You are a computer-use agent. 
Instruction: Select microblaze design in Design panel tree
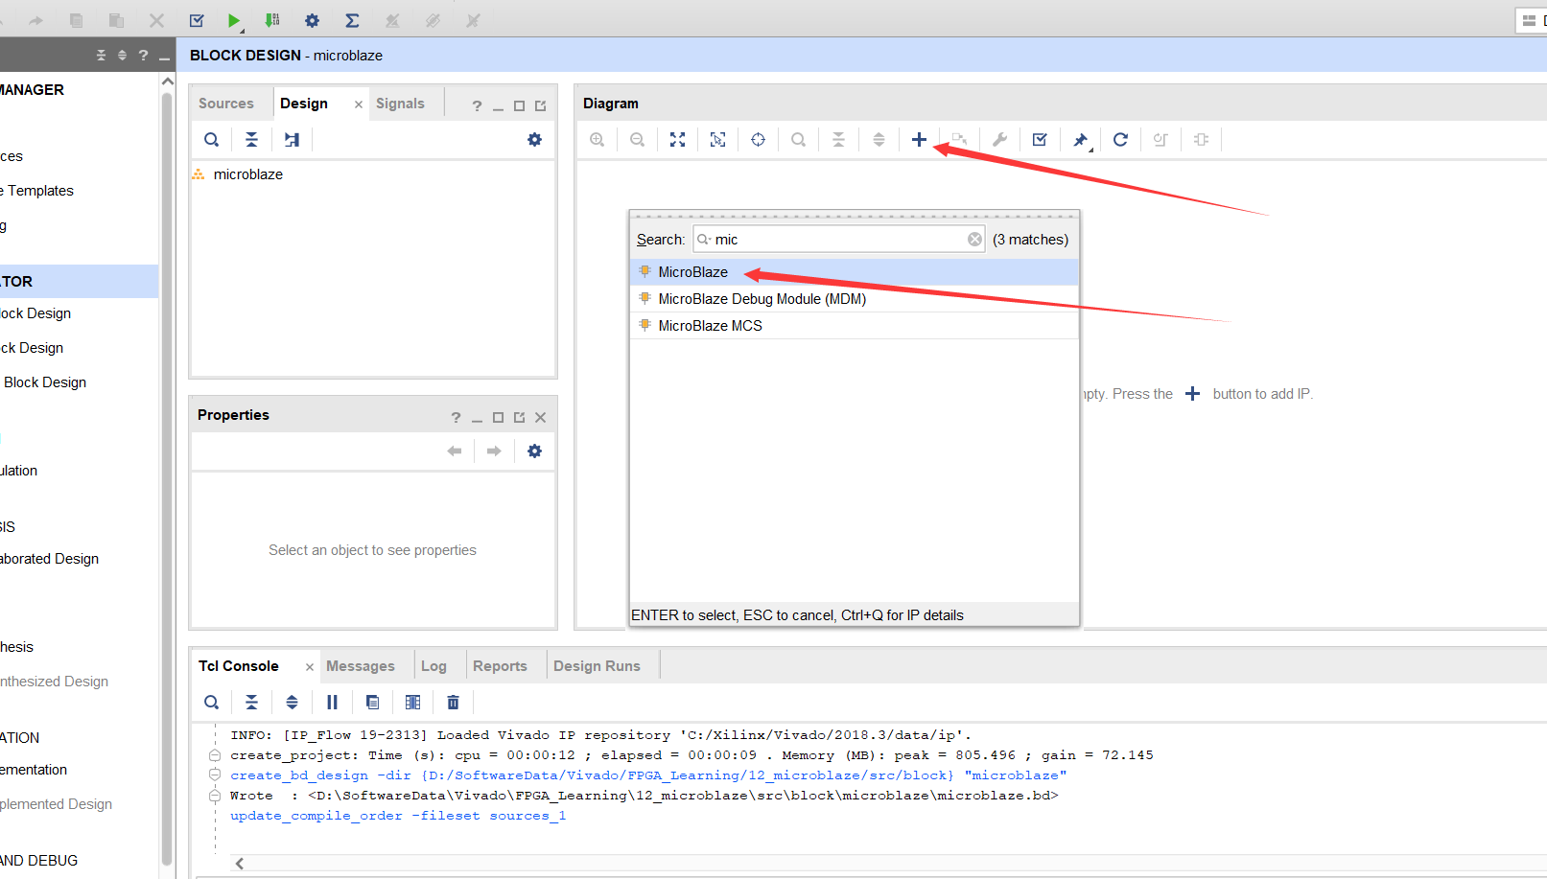[x=247, y=174]
